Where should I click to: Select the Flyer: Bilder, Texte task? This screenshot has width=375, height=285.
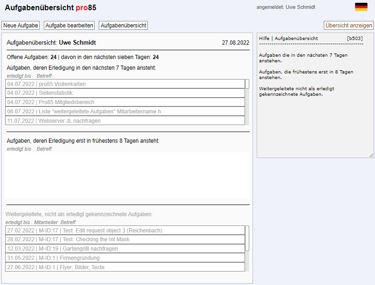[x=125, y=267]
